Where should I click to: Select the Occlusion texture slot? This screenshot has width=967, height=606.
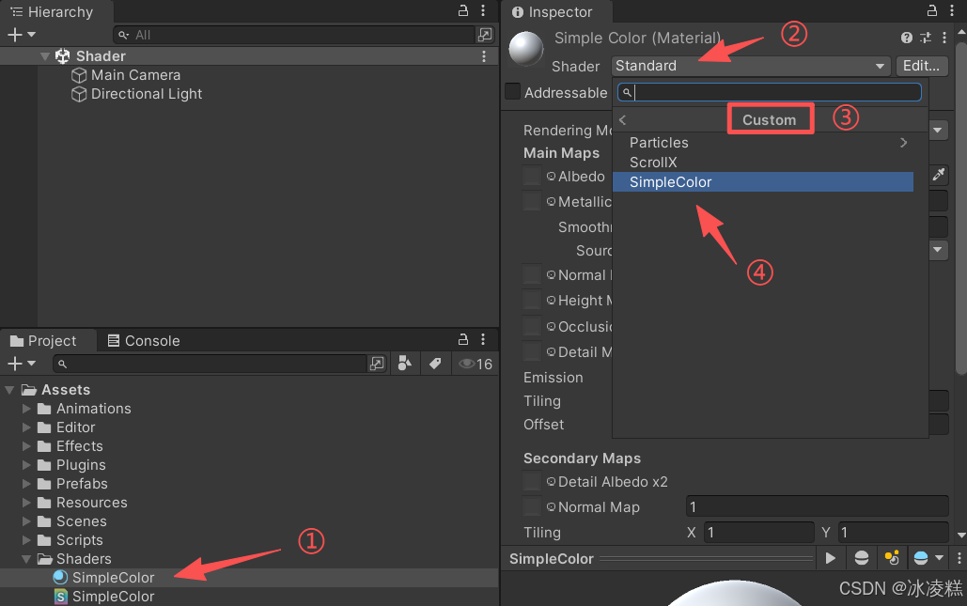coord(532,325)
